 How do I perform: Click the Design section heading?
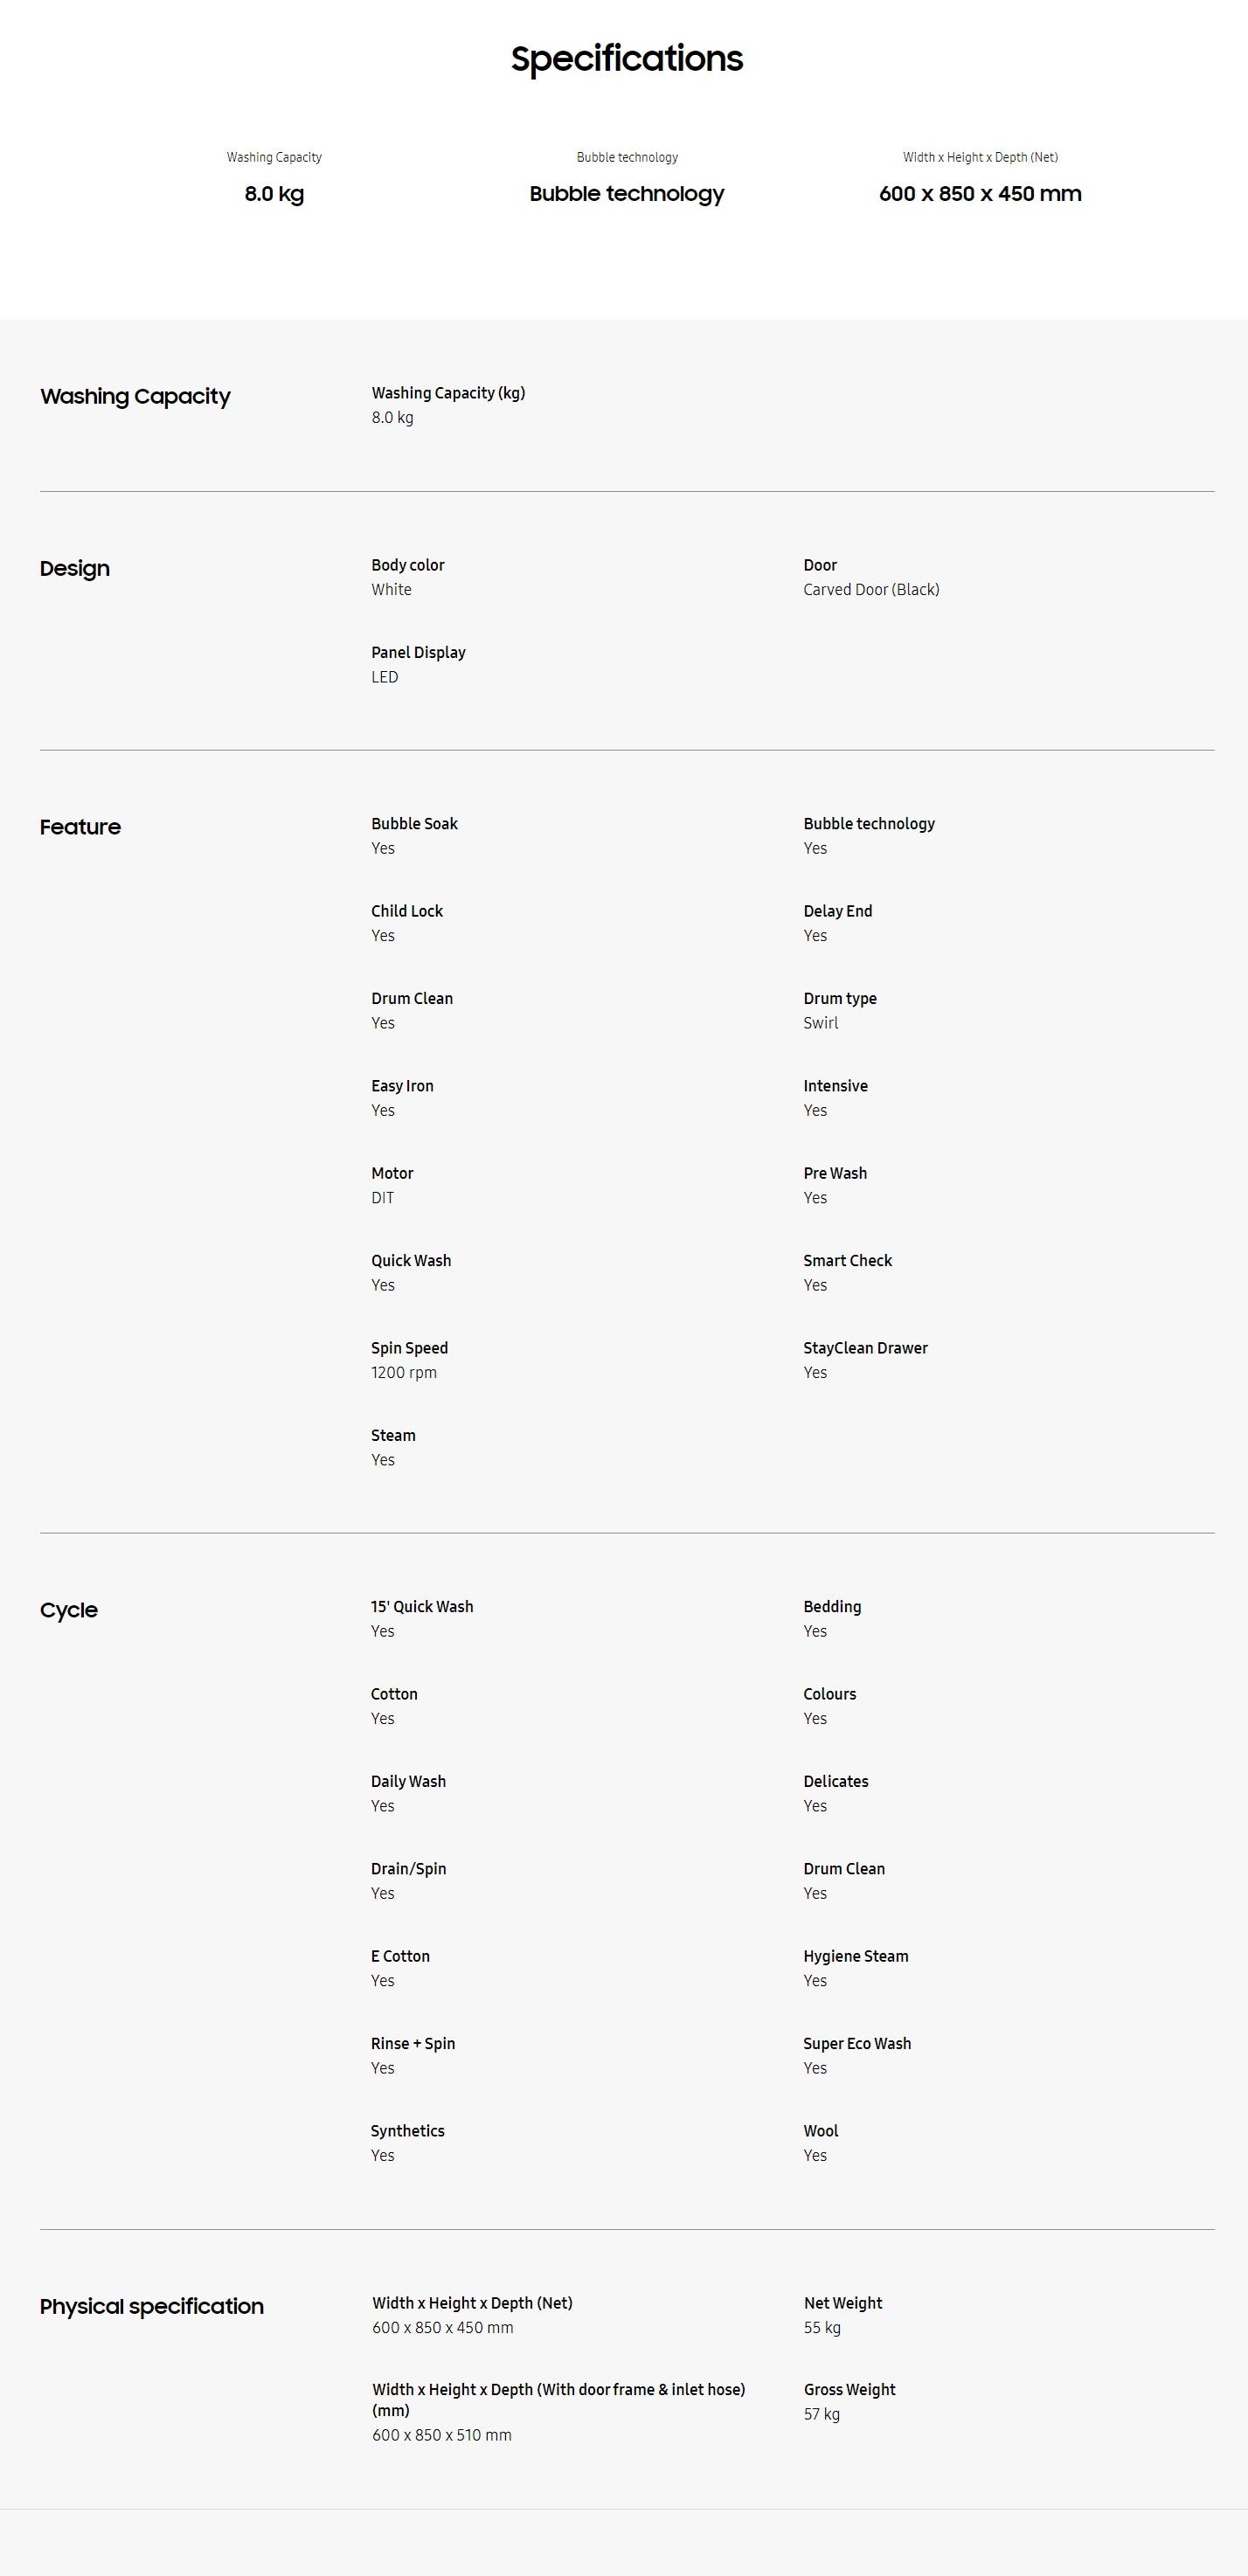click(75, 569)
